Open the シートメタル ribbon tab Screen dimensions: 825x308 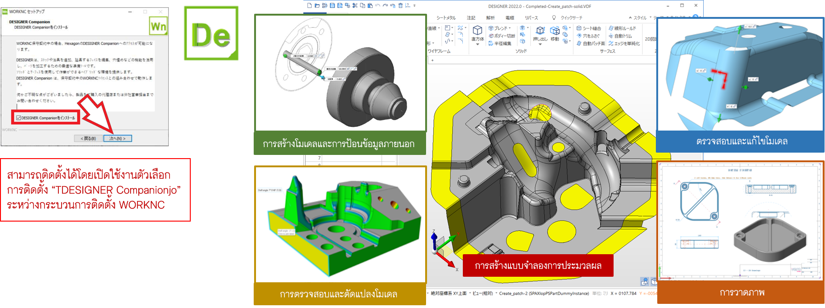point(446,17)
